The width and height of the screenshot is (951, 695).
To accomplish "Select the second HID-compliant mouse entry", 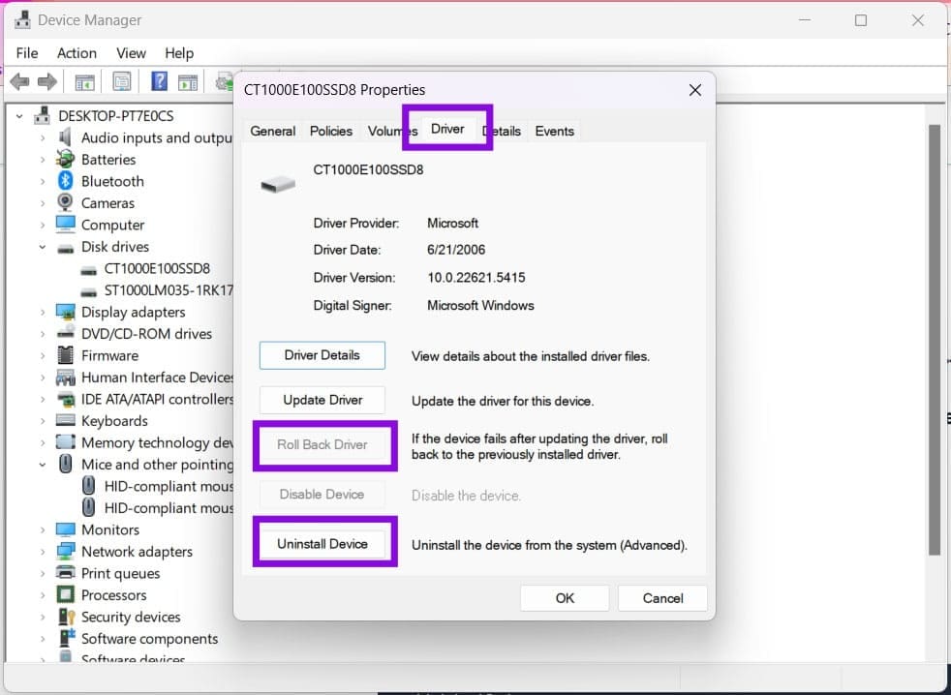I will coord(168,508).
